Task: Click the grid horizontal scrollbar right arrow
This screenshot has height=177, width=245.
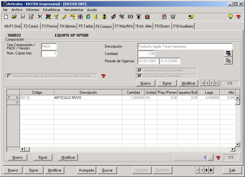Action: coord(233,149)
